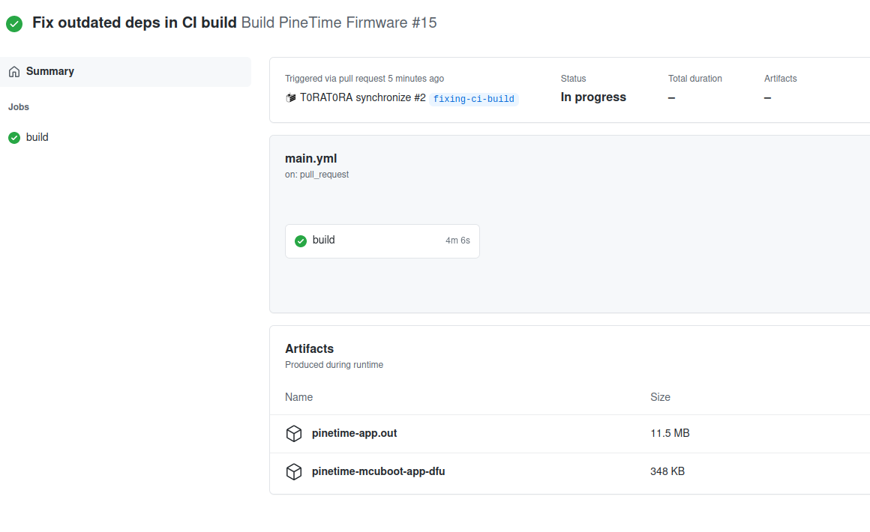
Task: Open the T0RAT0RA username link
Action: tap(326, 97)
